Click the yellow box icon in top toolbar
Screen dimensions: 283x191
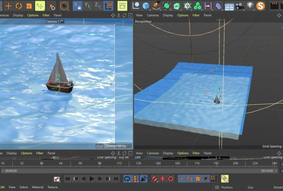pyautogui.click(x=122, y=6)
